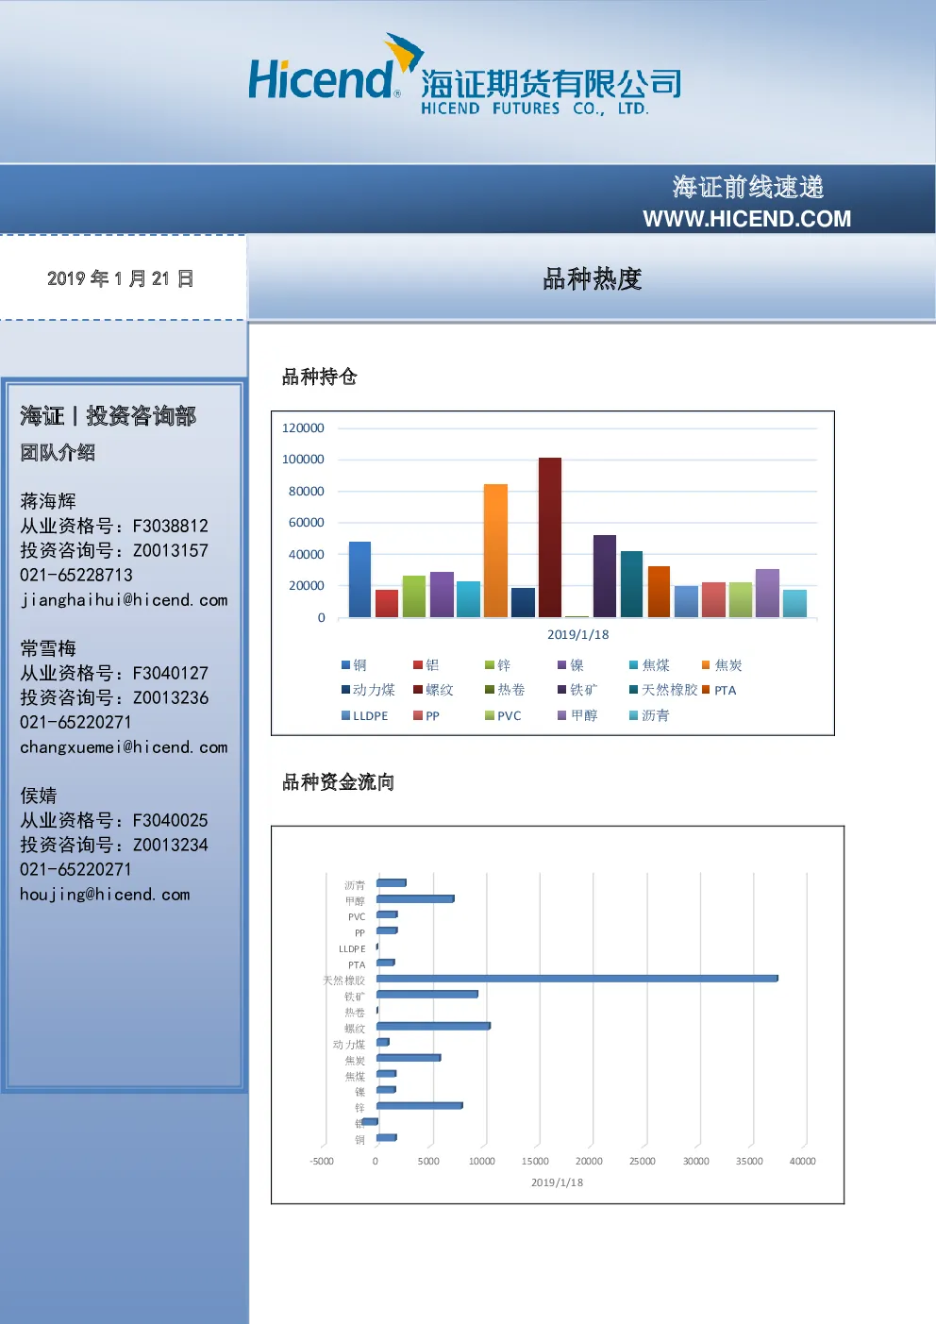Click the 天然橡胶 bar in 品种资金流向 chart
This screenshot has width=936, height=1324.
(577, 979)
